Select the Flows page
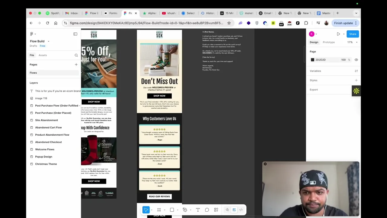The height and width of the screenshot is (218, 387). 54,73
